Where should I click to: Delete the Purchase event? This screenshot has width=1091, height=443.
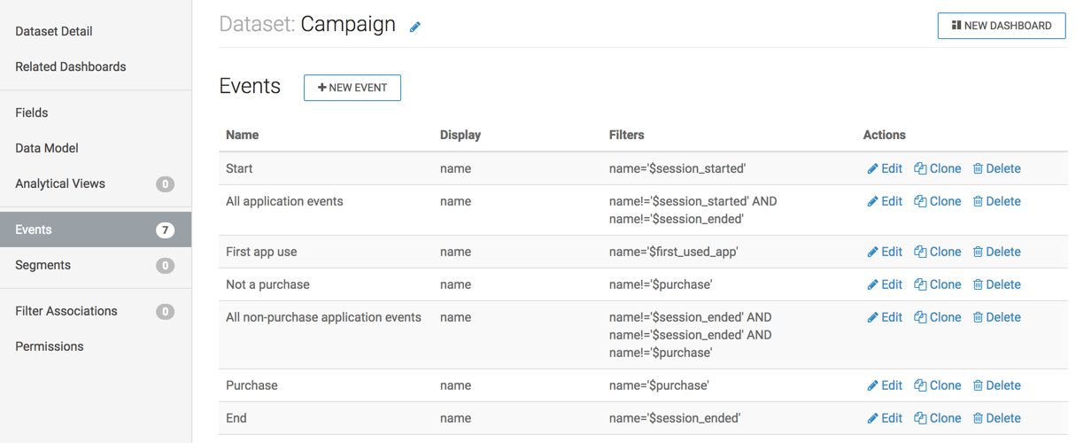996,385
